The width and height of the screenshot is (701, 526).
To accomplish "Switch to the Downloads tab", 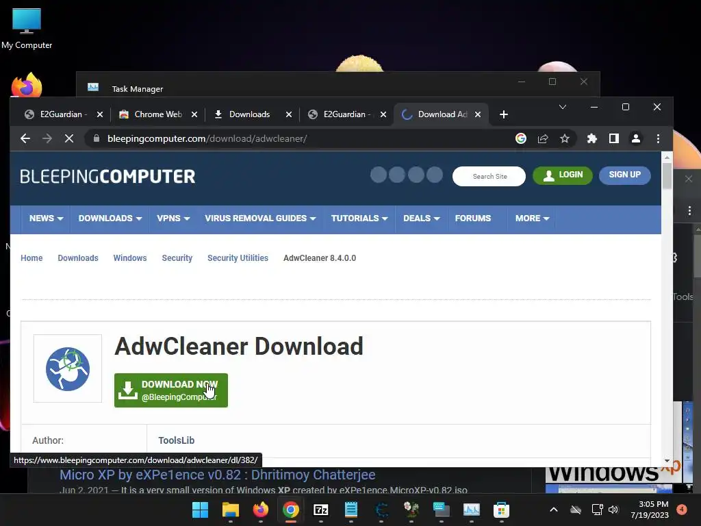I will tap(249, 114).
